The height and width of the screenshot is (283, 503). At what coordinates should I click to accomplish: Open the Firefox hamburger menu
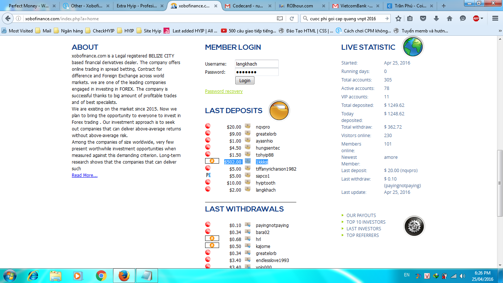[x=495, y=18]
